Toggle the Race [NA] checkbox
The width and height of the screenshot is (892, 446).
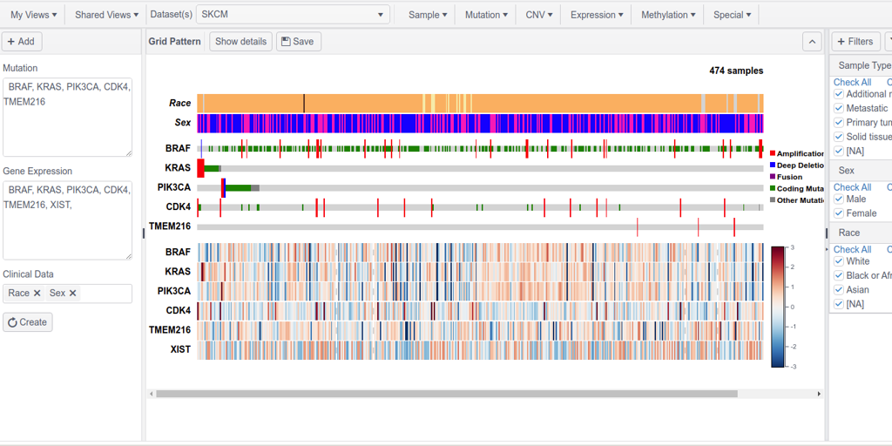coord(839,304)
